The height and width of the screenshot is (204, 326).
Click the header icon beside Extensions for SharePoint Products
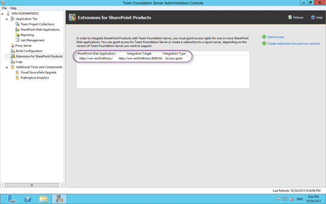click(x=72, y=17)
